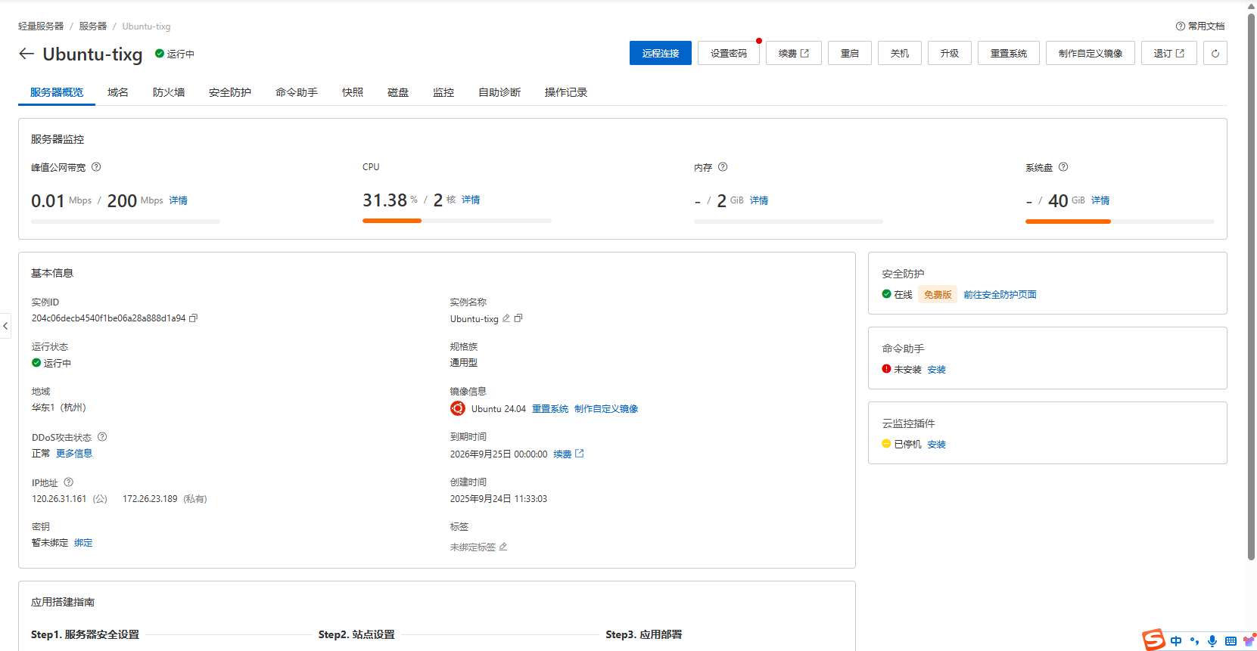Copy the instance ID with copy icon

pyautogui.click(x=194, y=318)
